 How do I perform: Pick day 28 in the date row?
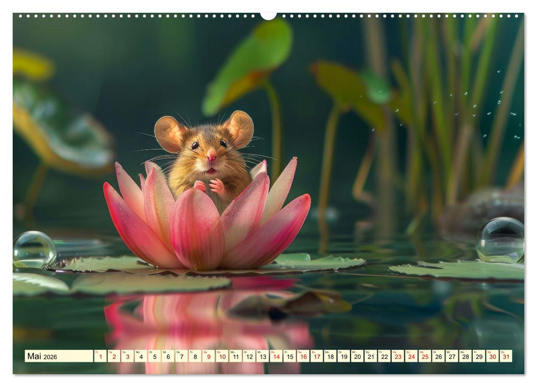pyautogui.click(x=465, y=356)
